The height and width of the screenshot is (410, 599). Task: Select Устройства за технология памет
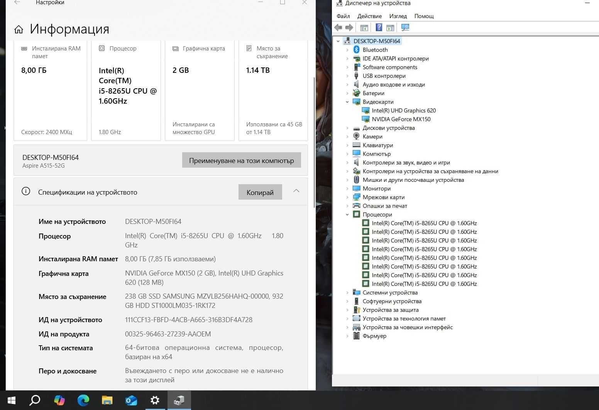404,319
